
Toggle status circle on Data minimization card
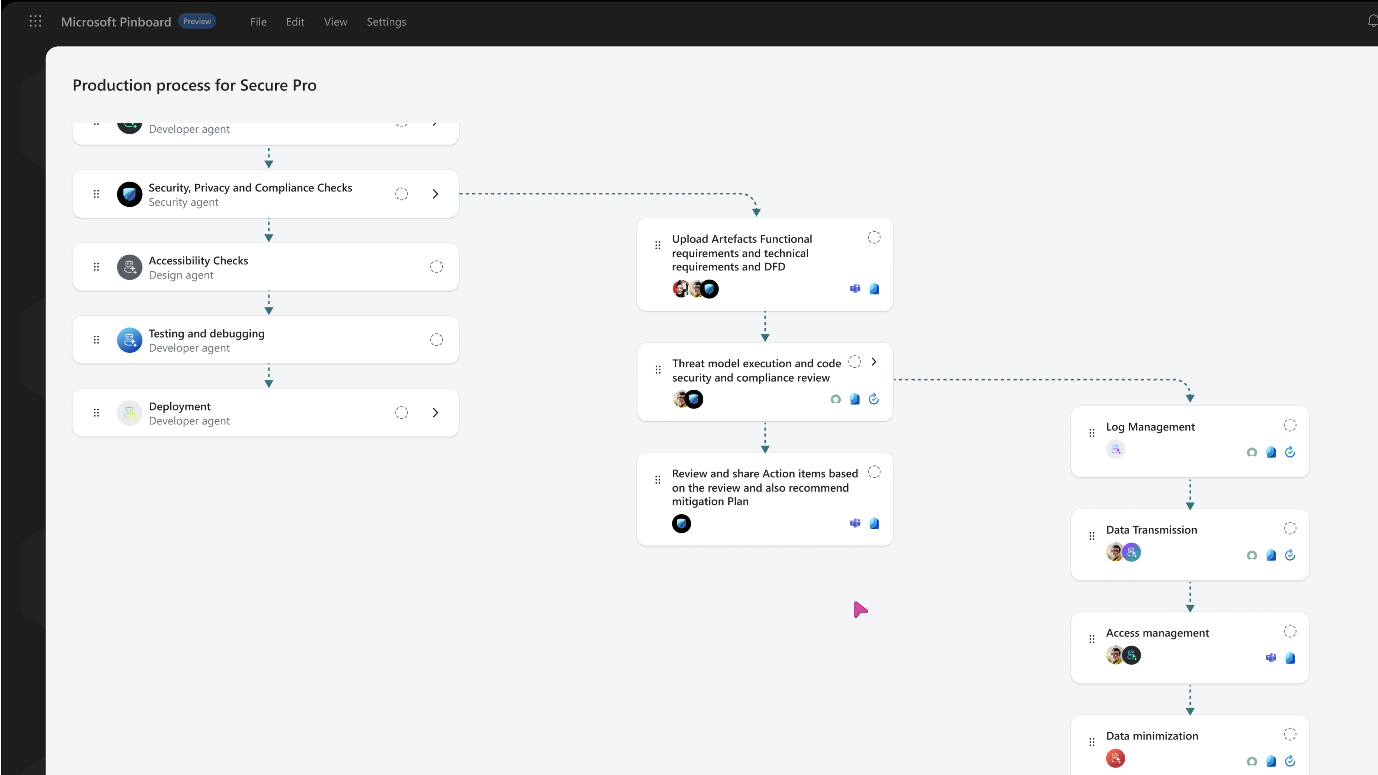coord(1290,734)
